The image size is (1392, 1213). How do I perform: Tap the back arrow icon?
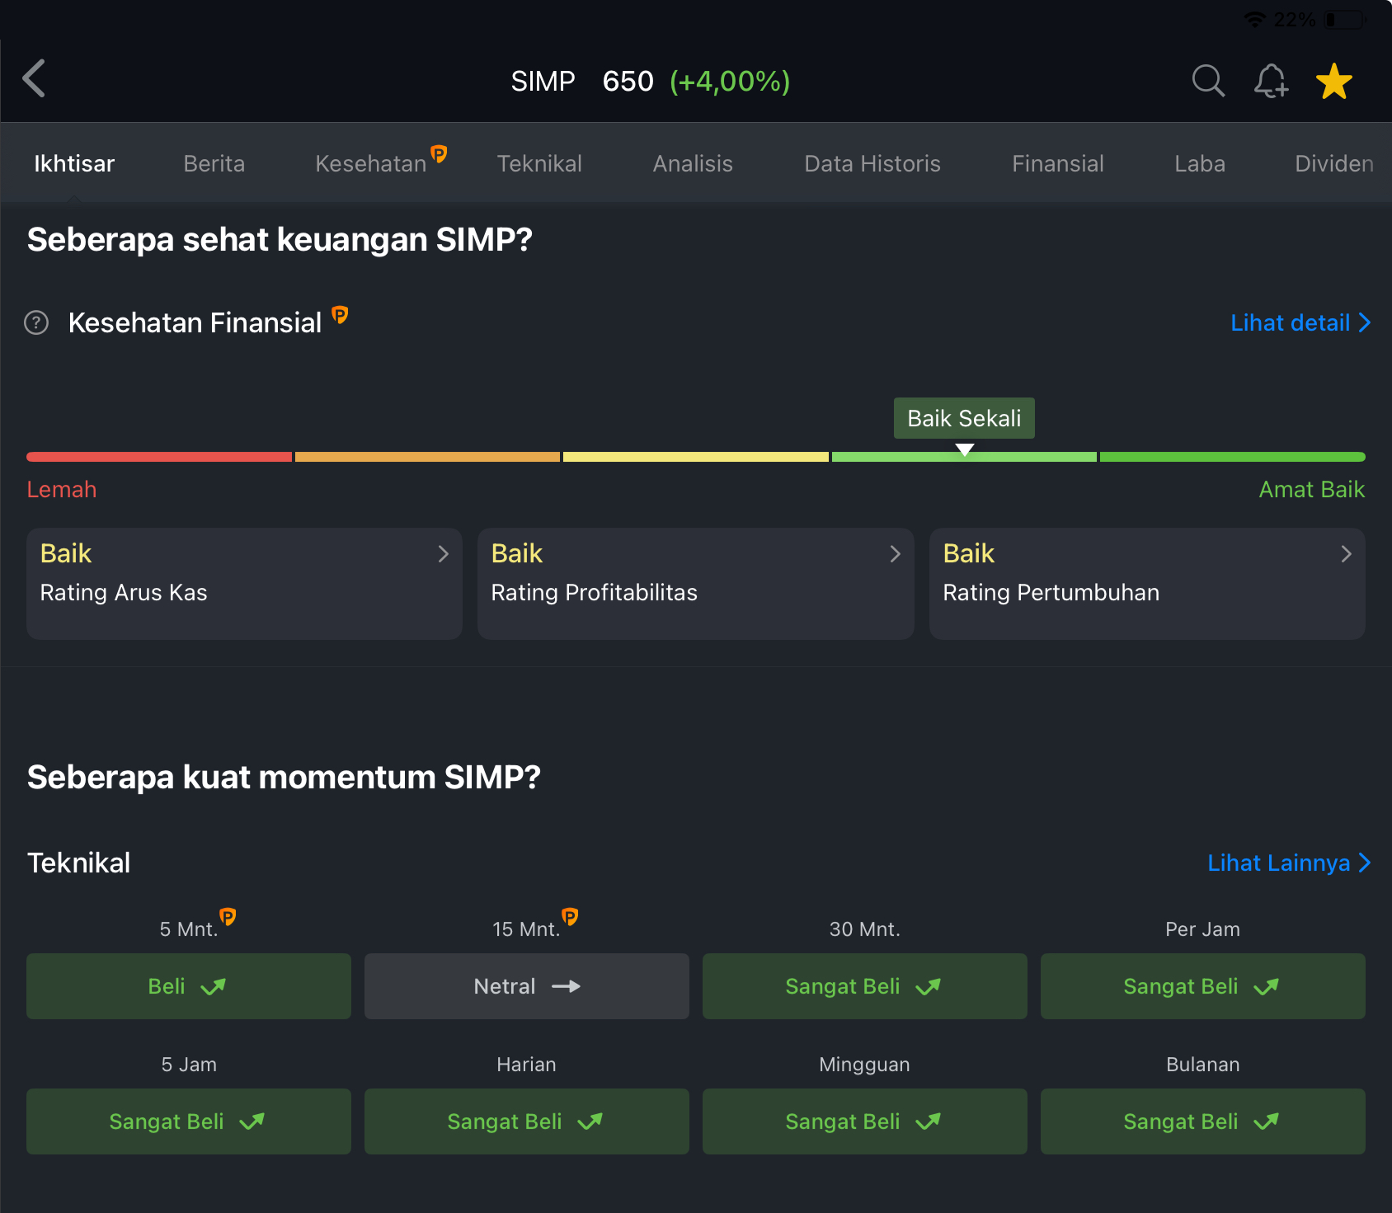pyautogui.click(x=34, y=79)
